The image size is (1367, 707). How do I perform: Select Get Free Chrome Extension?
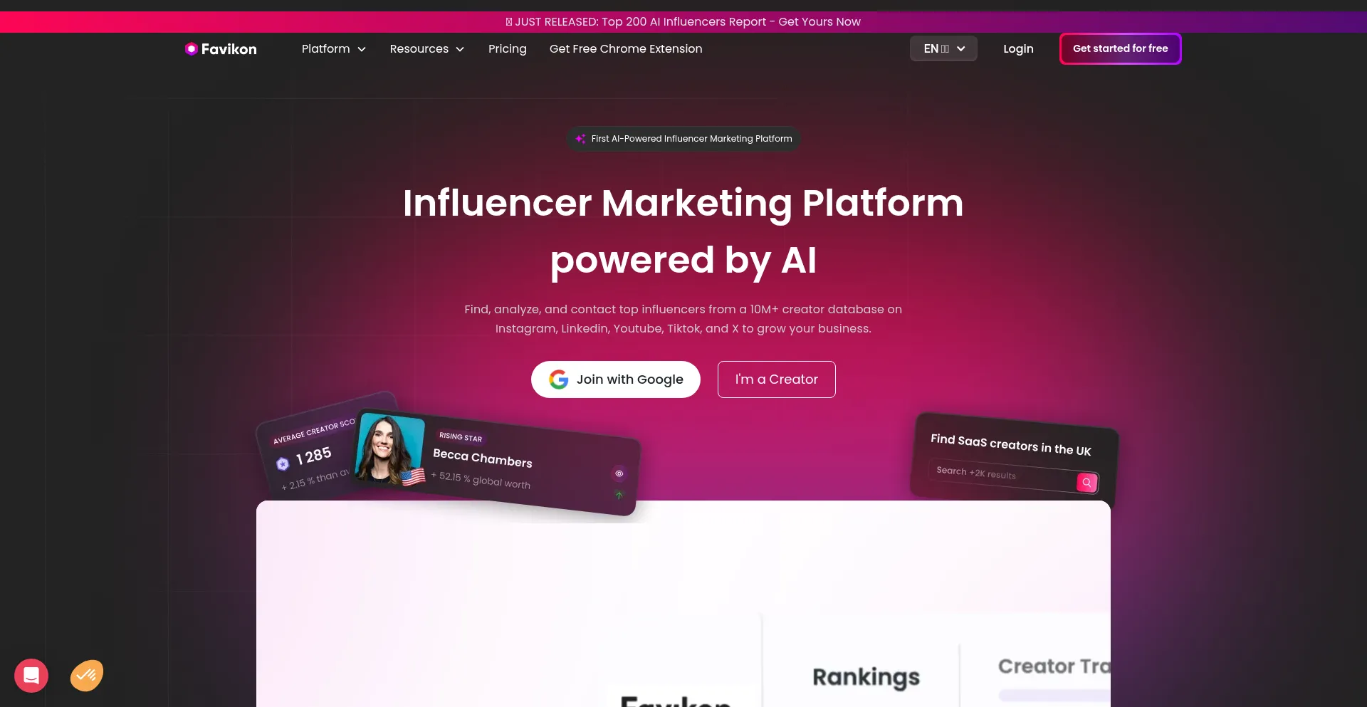pos(626,48)
